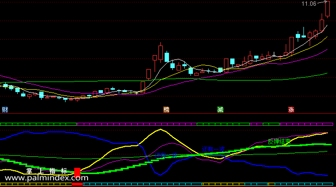This screenshot has height=187, width=336.
Task: Click the blue indicator line's lowest trough
Action: [x=160, y=175]
